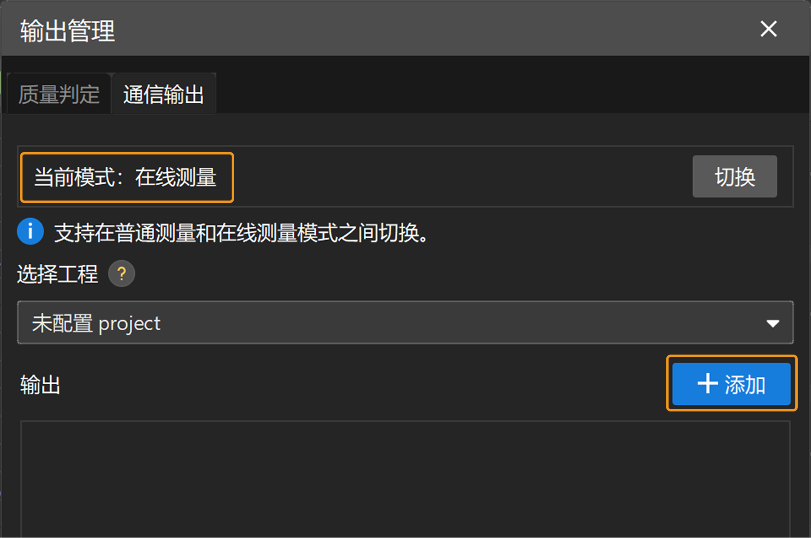This screenshot has height=538, width=811.
Task: Click the 输出管理 dialog title
Action: point(67,31)
